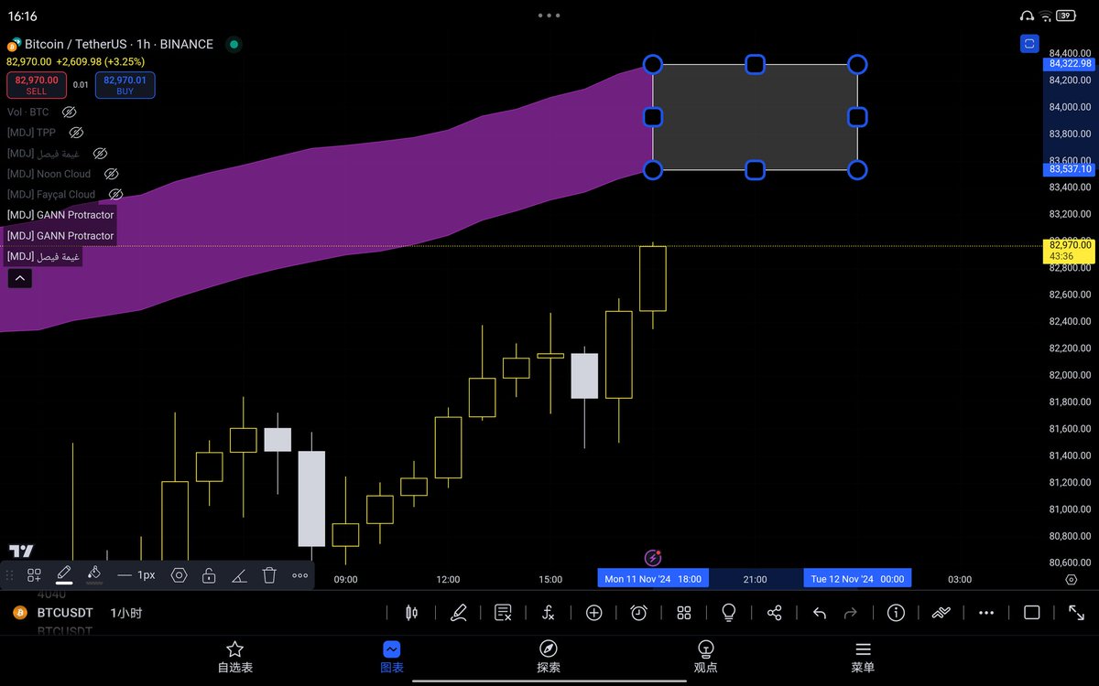Undo the last action

point(820,613)
